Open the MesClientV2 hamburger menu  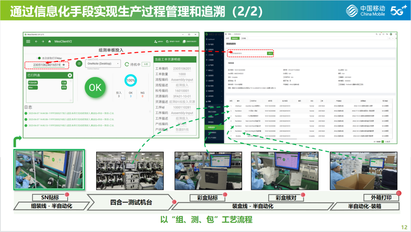28,41
